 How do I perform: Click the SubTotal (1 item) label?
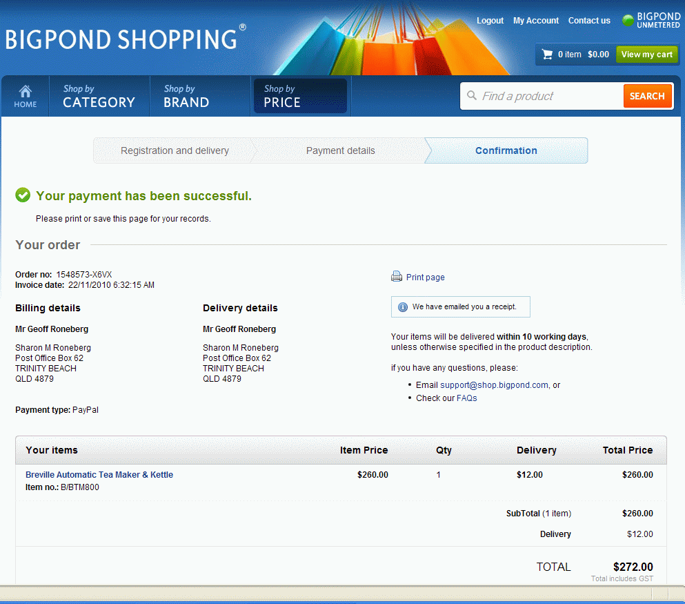click(x=539, y=514)
